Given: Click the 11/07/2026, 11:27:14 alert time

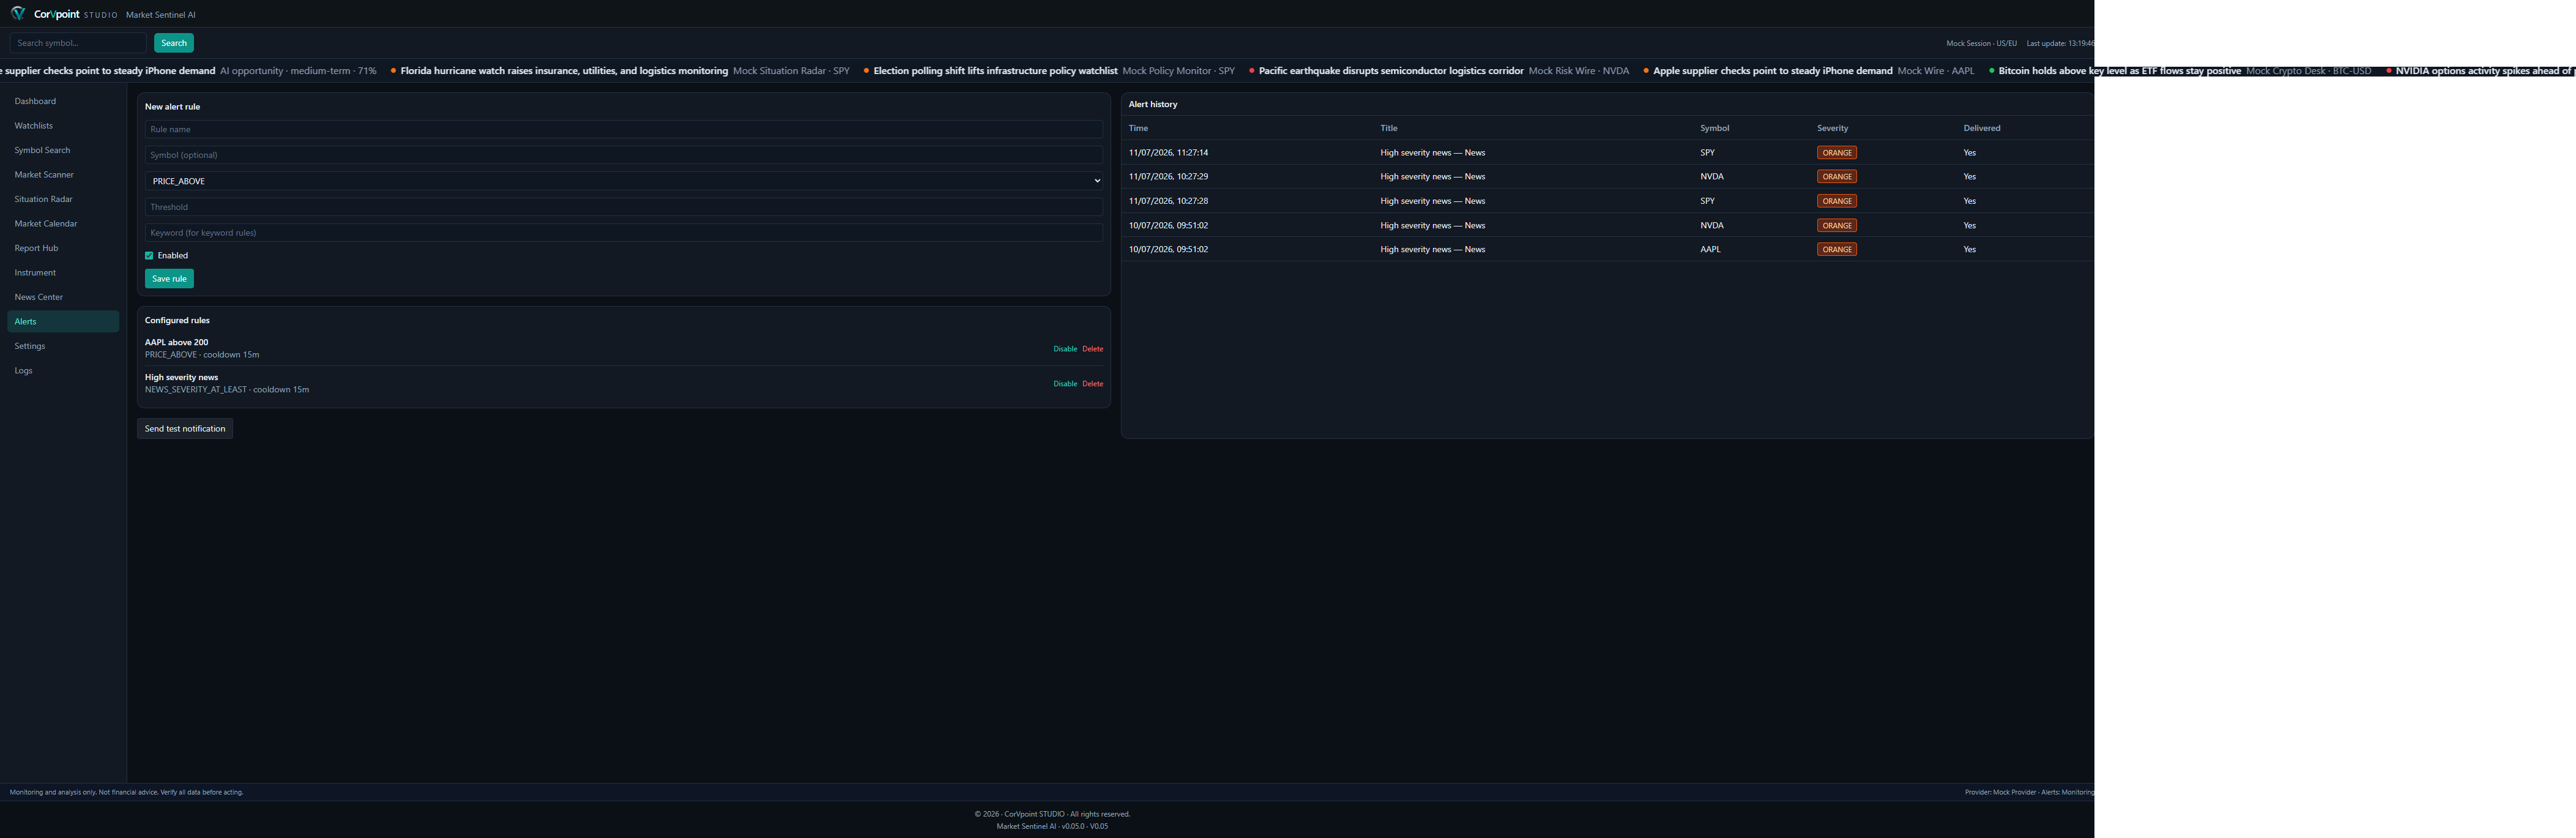Looking at the screenshot, I should pos(1168,153).
